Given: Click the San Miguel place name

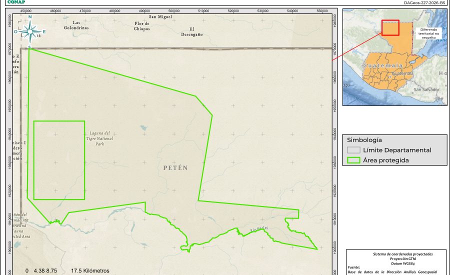Looking at the screenshot, I should [160, 16].
